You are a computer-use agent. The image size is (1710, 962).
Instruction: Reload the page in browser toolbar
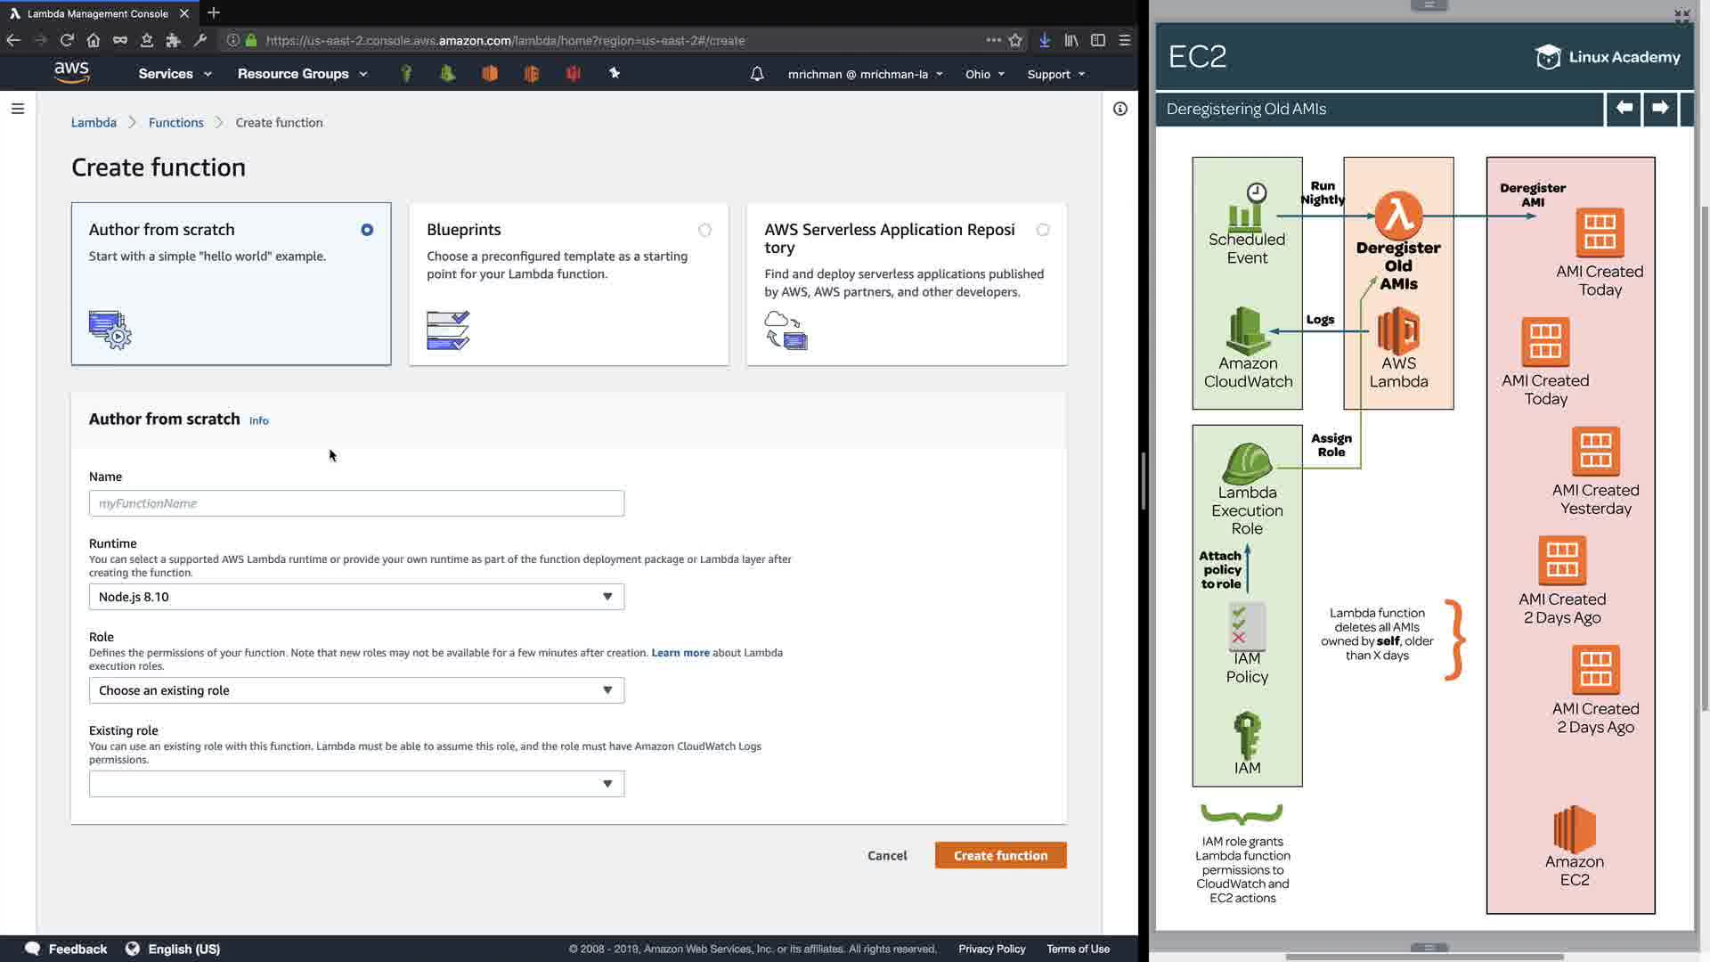coord(67,40)
